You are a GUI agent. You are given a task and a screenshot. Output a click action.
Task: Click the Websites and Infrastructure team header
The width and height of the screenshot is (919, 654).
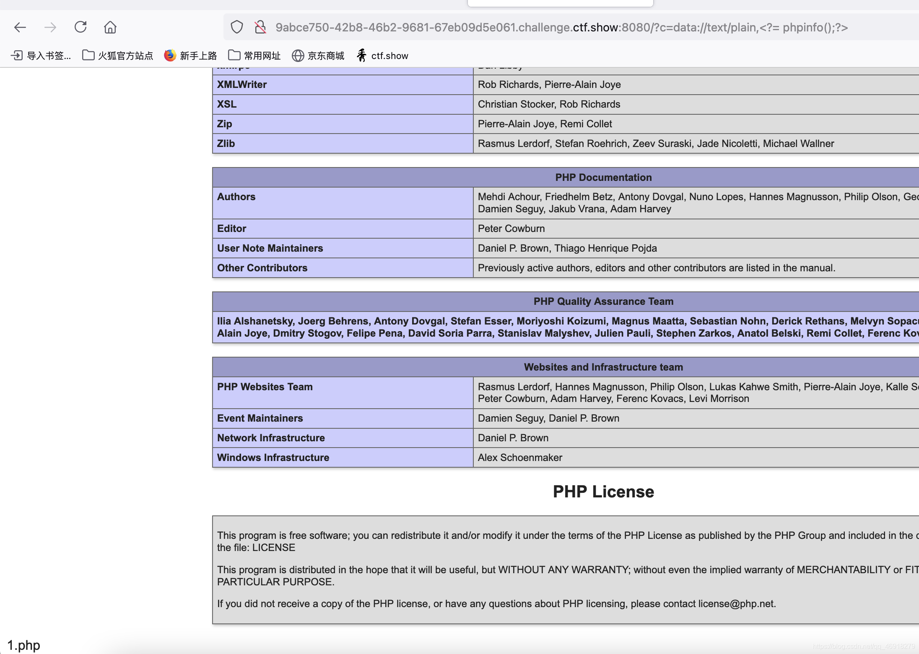[603, 367]
